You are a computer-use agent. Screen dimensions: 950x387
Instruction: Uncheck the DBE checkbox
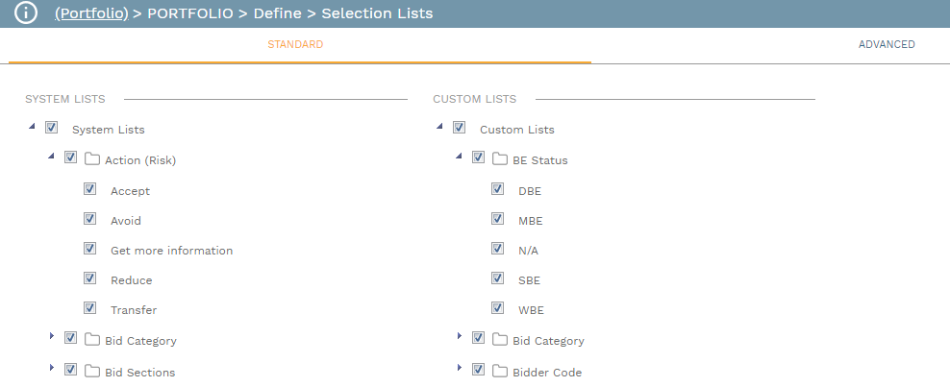pyautogui.click(x=498, y=190)
